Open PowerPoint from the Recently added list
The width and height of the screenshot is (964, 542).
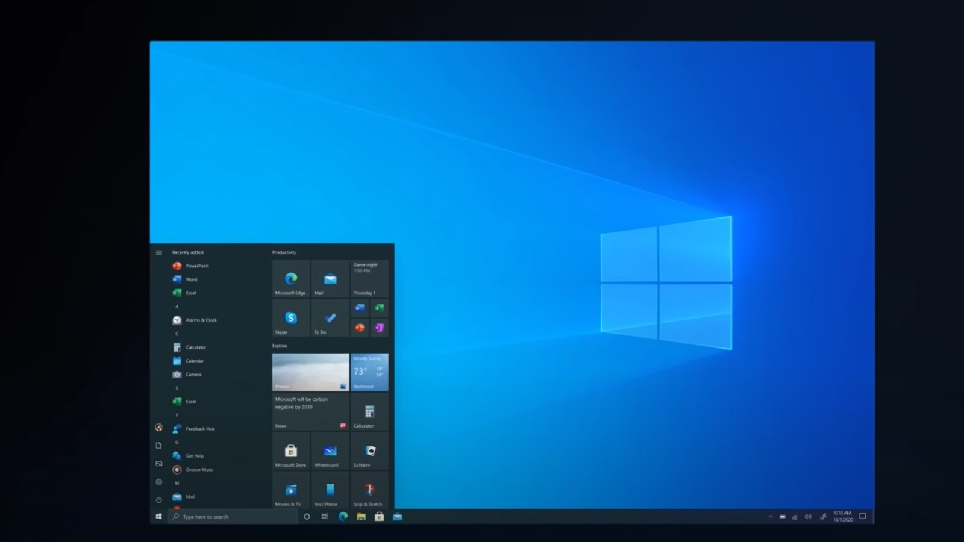190,266
